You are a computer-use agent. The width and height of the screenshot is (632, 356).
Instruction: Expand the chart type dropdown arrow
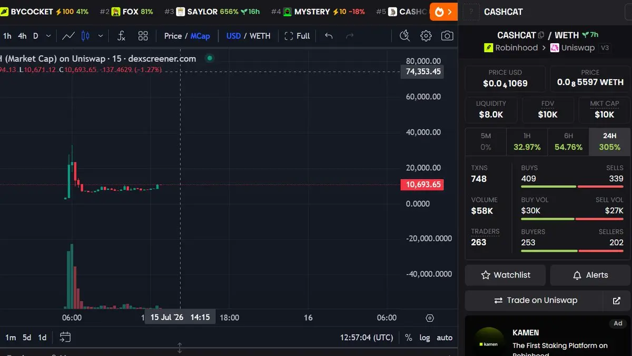[x=101, y=36]
